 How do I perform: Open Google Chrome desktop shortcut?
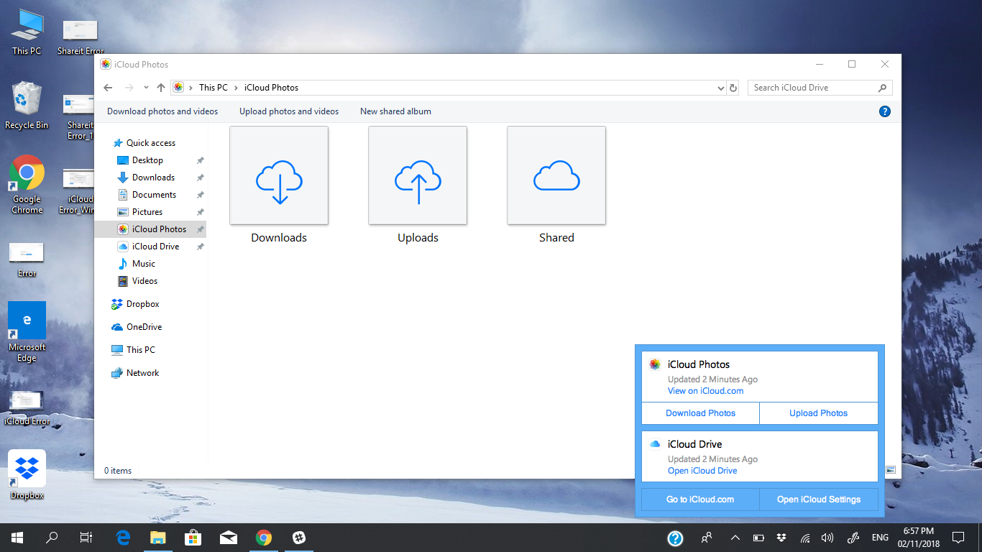click(x=27, y=185)
